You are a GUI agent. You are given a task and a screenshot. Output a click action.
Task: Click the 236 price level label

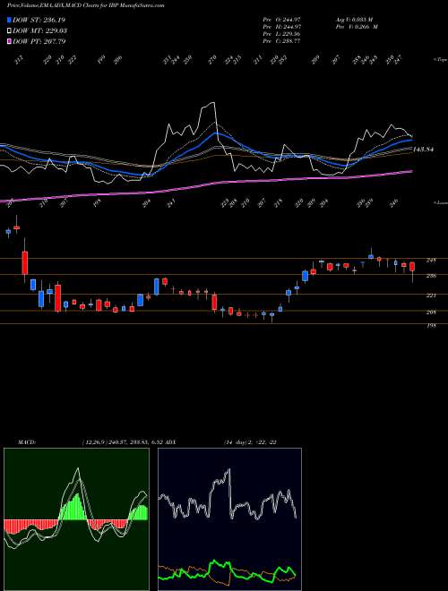tap(431, 276)
